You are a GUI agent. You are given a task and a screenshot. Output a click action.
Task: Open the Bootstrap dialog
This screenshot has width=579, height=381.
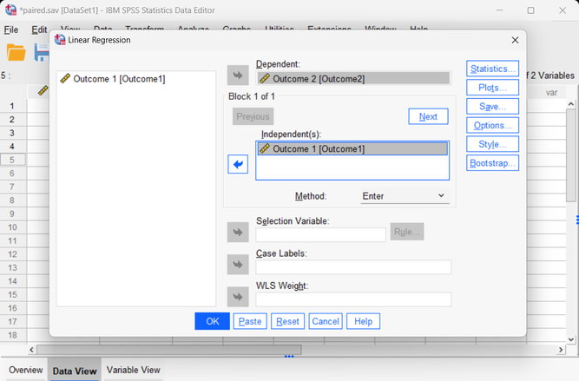coord(492,163)
